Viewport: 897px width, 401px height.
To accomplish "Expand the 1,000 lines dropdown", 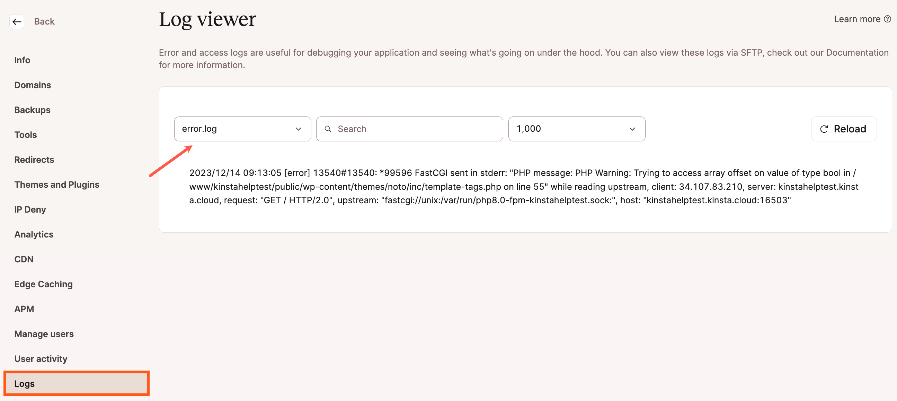I will pos(576,129).
